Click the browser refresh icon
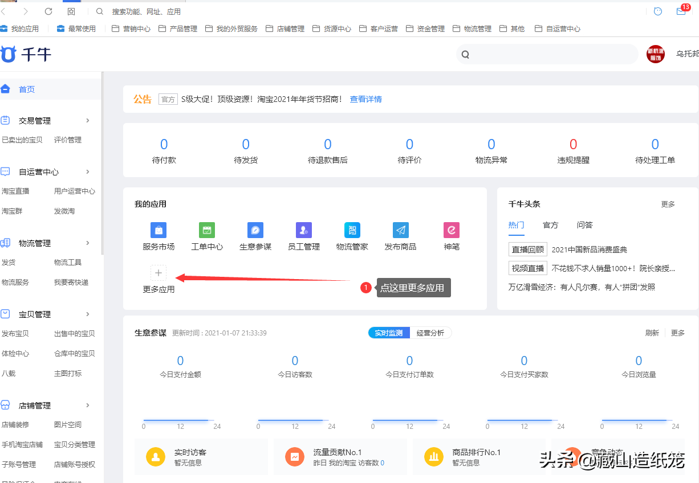Viewport: 699px width, 483px height. tap(48, 11)
